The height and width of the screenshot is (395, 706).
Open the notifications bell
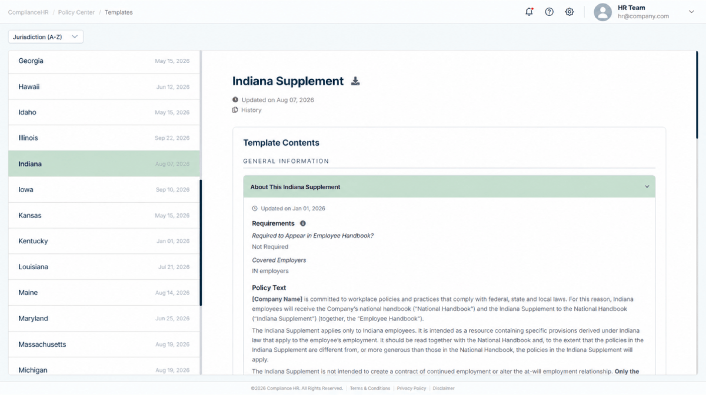529,12
